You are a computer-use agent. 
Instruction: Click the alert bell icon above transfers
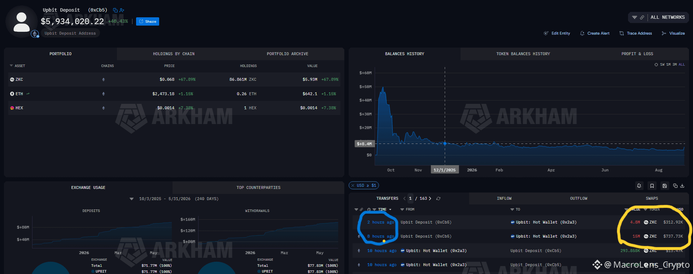639,186
